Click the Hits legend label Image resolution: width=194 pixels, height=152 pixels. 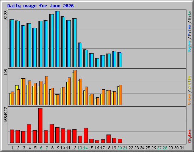(x=189, y=16)
